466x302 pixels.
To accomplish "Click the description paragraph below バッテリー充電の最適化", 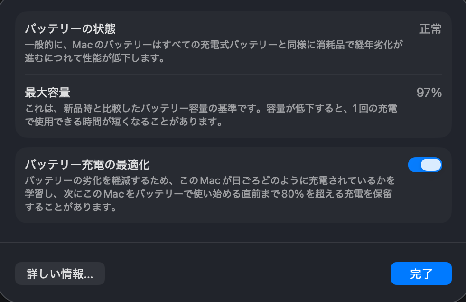I will coord(209,194).
